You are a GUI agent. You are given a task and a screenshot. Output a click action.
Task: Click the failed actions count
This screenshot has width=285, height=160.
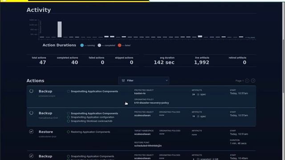[x=102, y=62]
